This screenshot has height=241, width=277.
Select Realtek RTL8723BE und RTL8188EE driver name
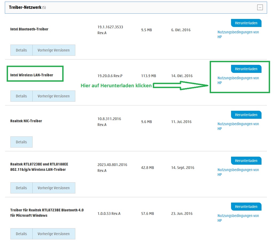[x=39, y=167]
